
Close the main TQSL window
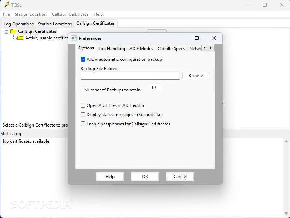(282, 5)
